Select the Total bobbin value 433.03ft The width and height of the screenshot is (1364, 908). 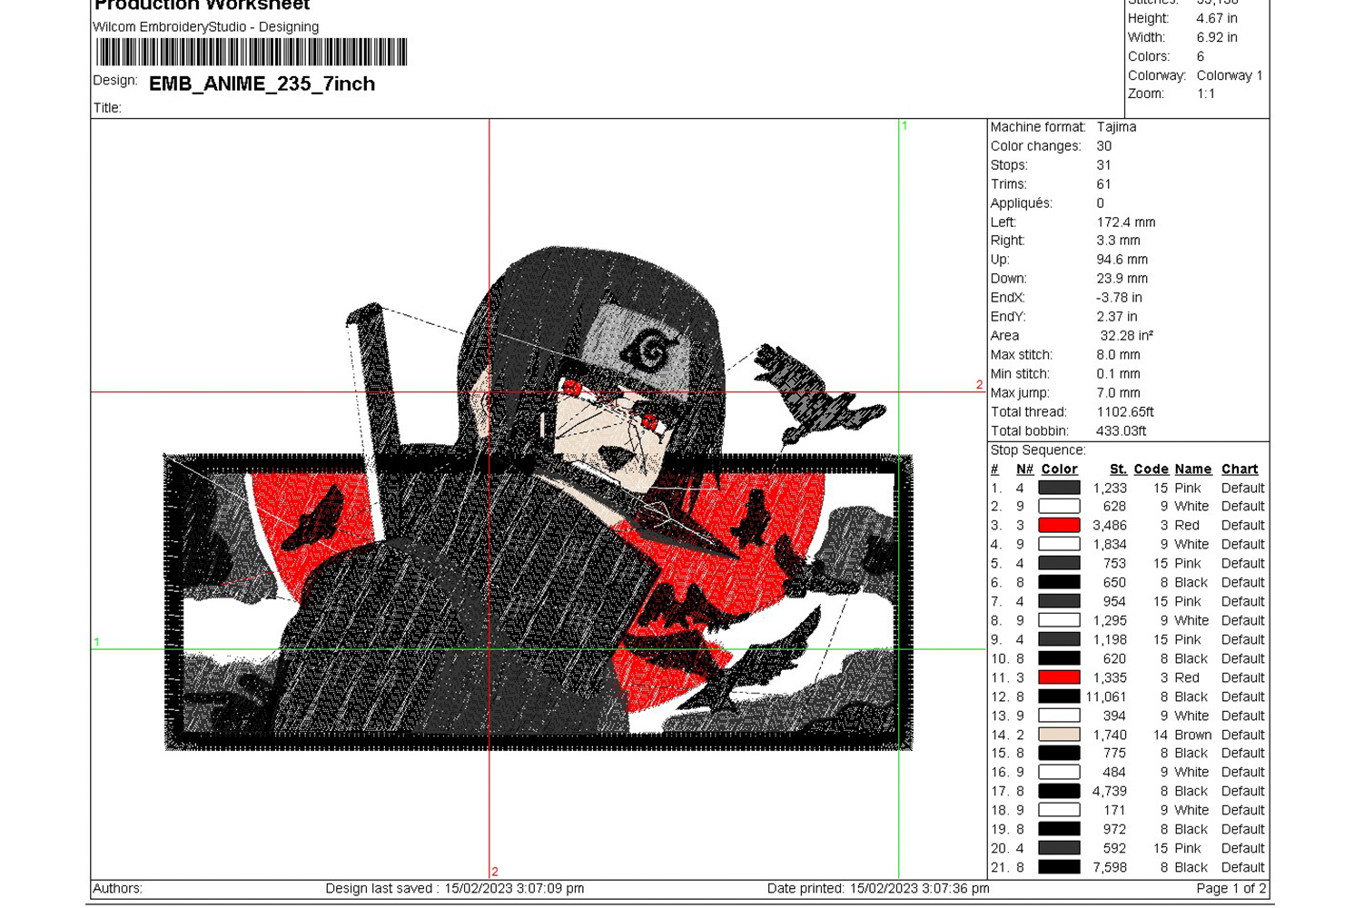pos(1121,431)
